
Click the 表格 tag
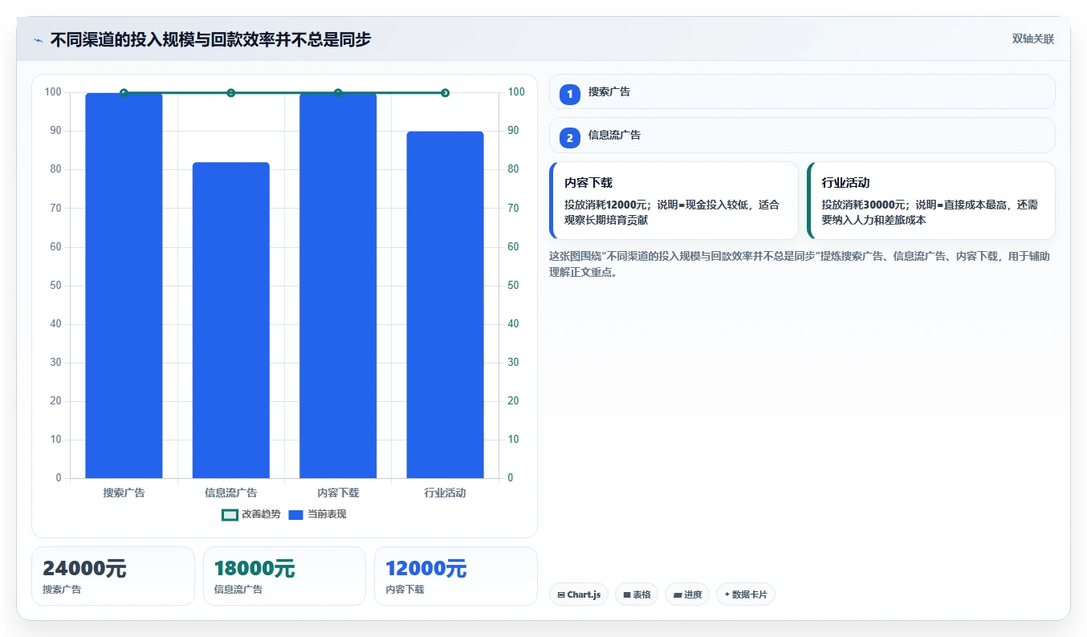(x=637, y=594)
